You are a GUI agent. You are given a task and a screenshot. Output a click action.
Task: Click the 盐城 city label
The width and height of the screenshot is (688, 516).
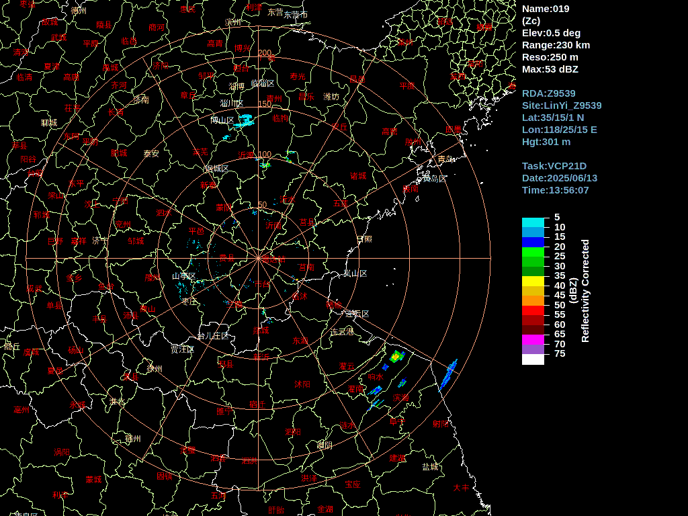click(431, 467)
